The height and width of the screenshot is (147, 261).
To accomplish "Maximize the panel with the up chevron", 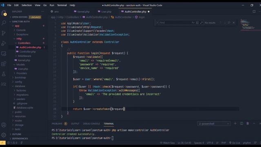I will click(x=254, y=123).
